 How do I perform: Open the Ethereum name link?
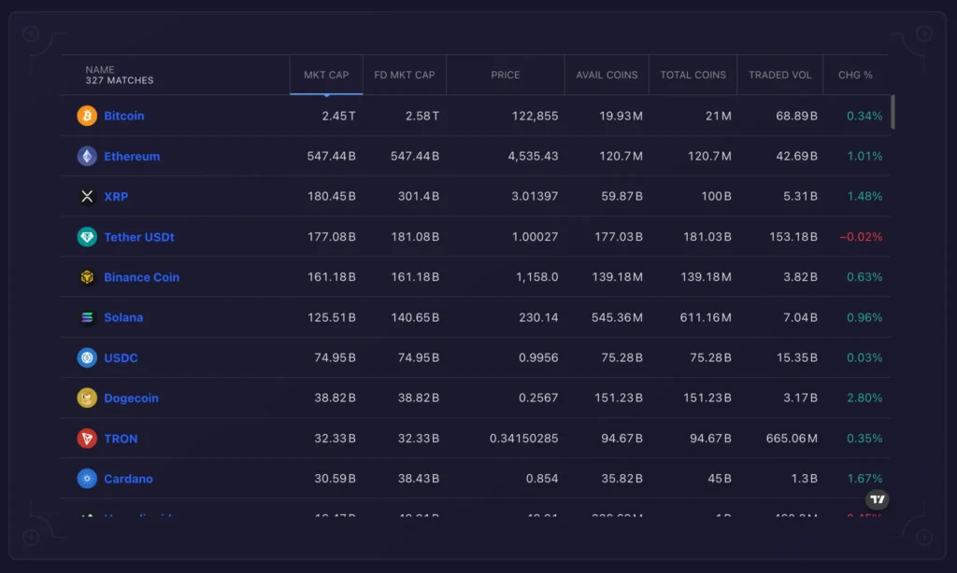[x=132, y=156]
